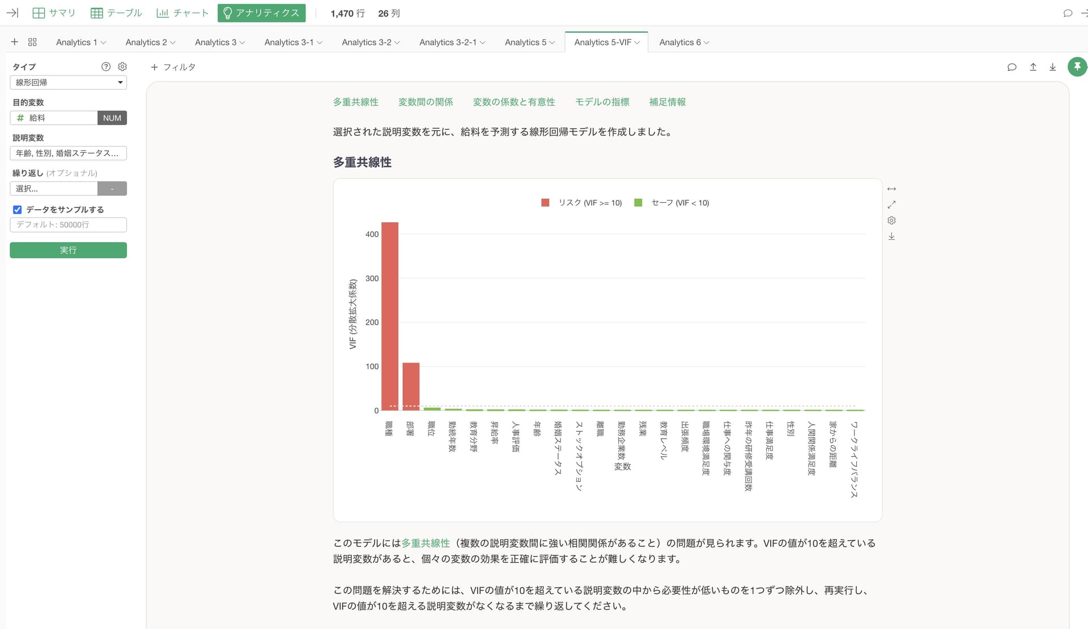Toggle the green セーフ (VIF < 10) legend swatch
Viewport: 1088px width, 629px height.
(x=638, y=203)
